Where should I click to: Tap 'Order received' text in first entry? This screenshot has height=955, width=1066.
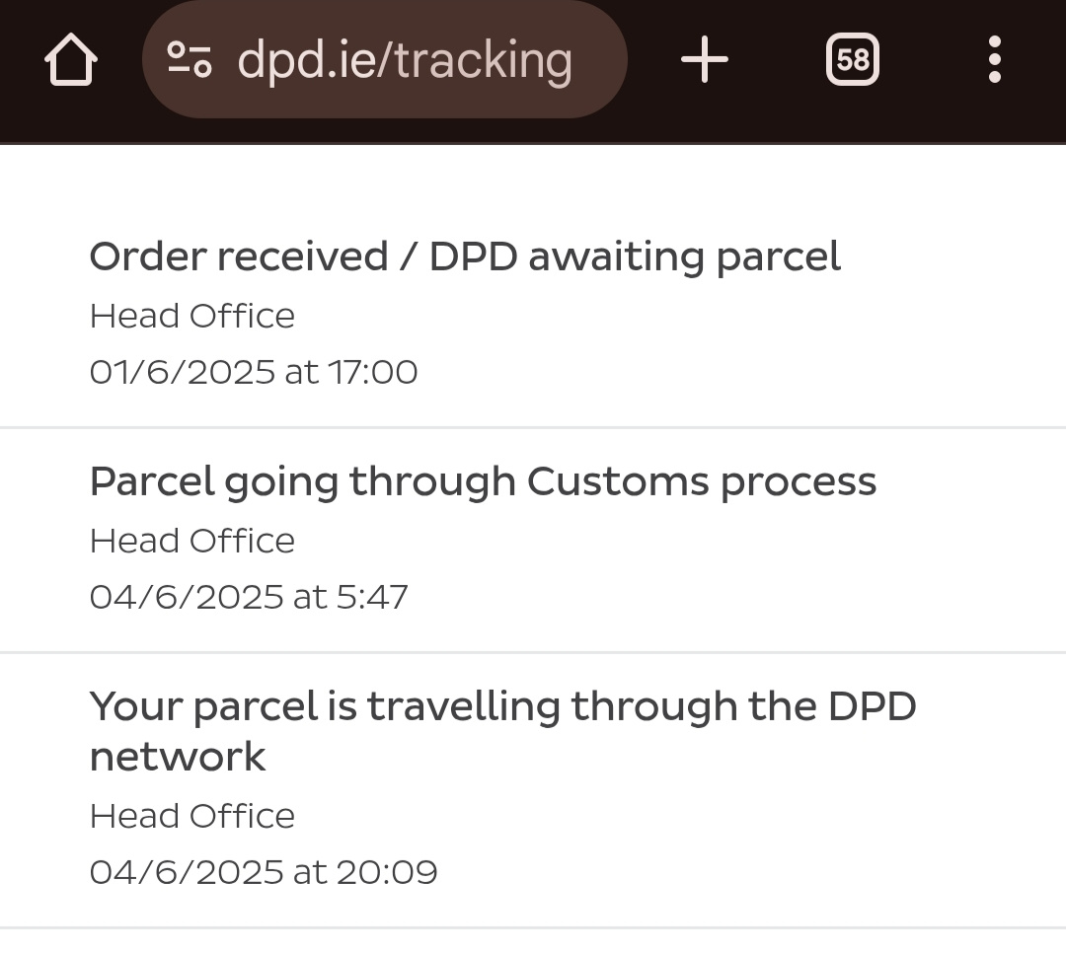(238, 257)
